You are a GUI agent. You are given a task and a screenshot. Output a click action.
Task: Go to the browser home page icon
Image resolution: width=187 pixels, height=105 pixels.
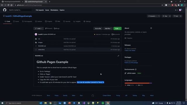[11, 5]
